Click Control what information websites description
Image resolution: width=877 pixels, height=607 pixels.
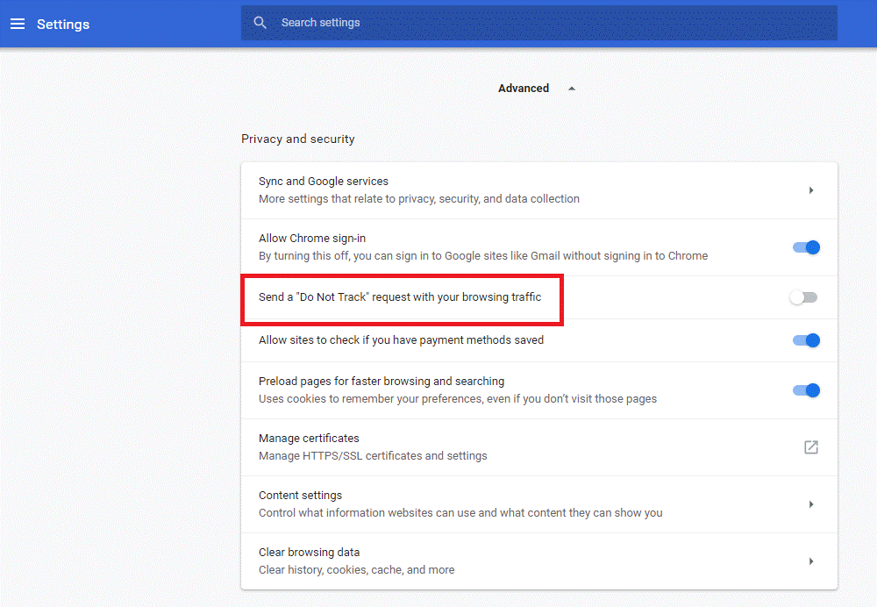point(460,513)
